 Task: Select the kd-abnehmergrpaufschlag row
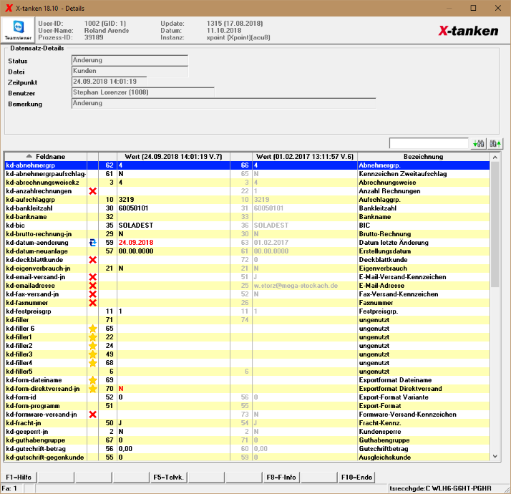coord(247,174)
